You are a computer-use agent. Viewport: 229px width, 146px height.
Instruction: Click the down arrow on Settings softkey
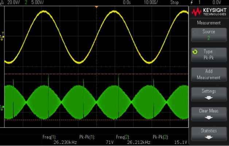click(209, 98)
